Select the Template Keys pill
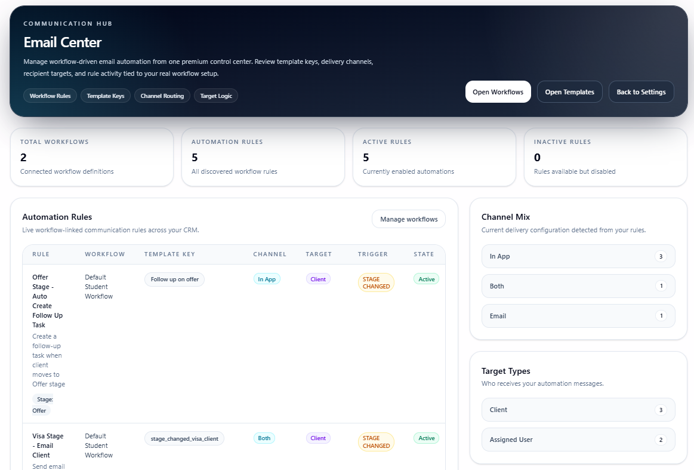This screenshot has height=470, width=694. 106,96
